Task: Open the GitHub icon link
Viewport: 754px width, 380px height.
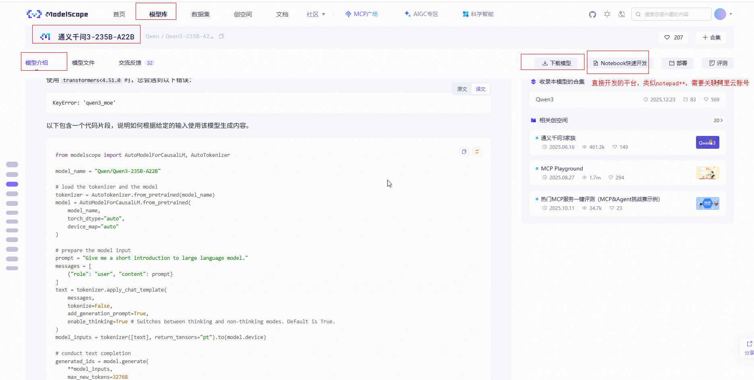Action: click(x=592, y=14)
